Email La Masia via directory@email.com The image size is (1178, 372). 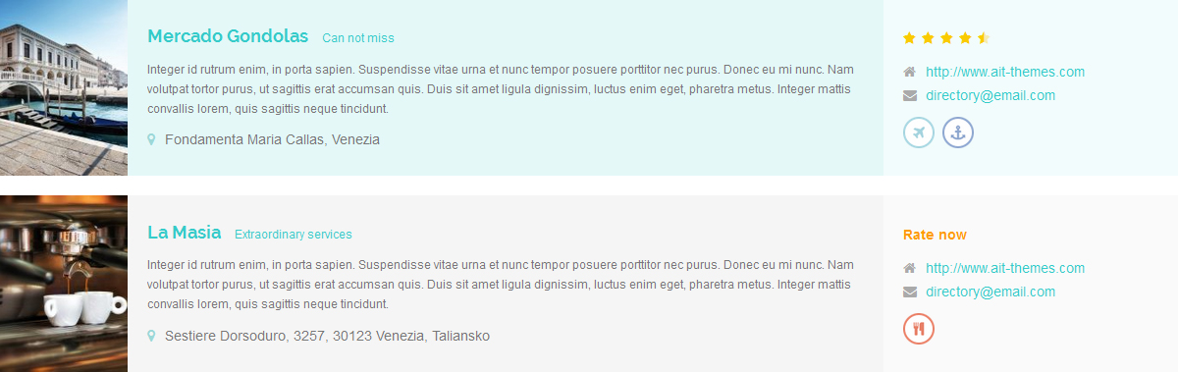point(991,292)
